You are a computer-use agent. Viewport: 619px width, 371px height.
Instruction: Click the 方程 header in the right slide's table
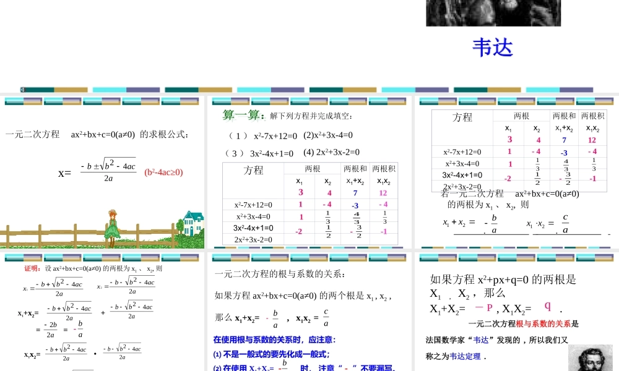point(462,117)
